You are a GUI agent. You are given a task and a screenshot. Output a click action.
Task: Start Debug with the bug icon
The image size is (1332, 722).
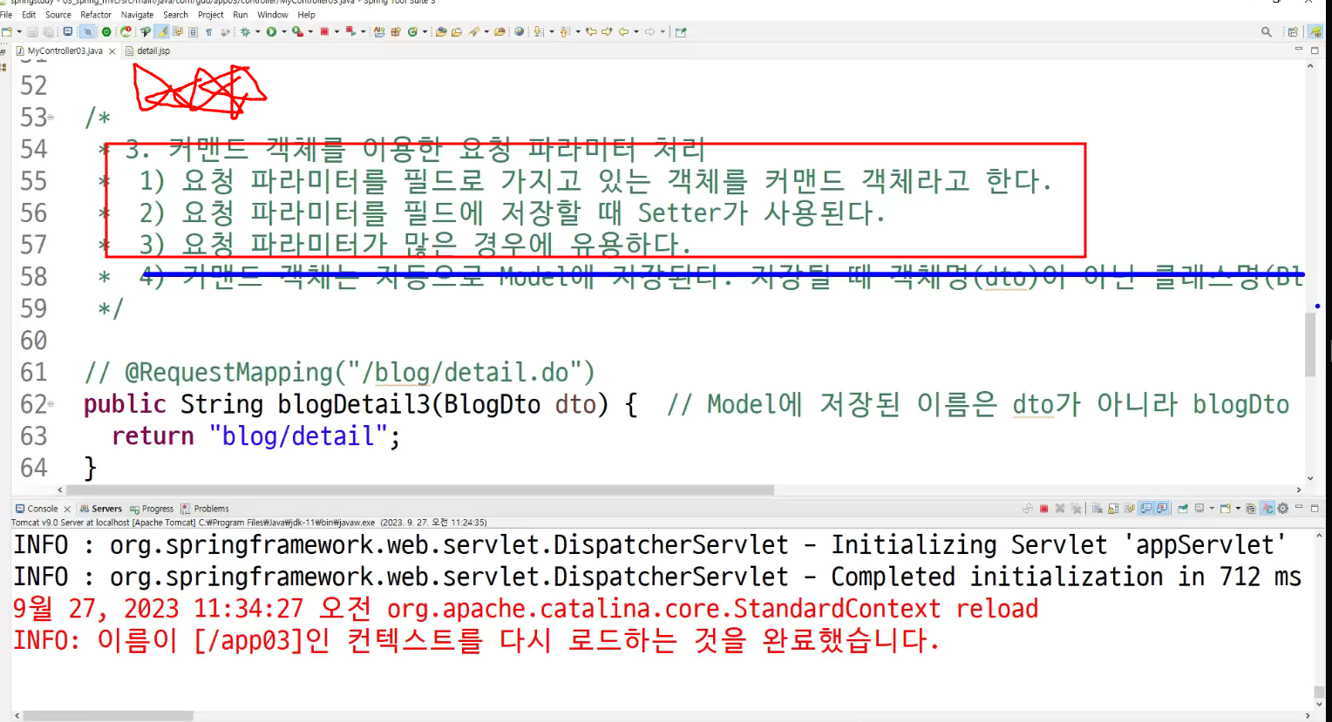tap(246, 31)
